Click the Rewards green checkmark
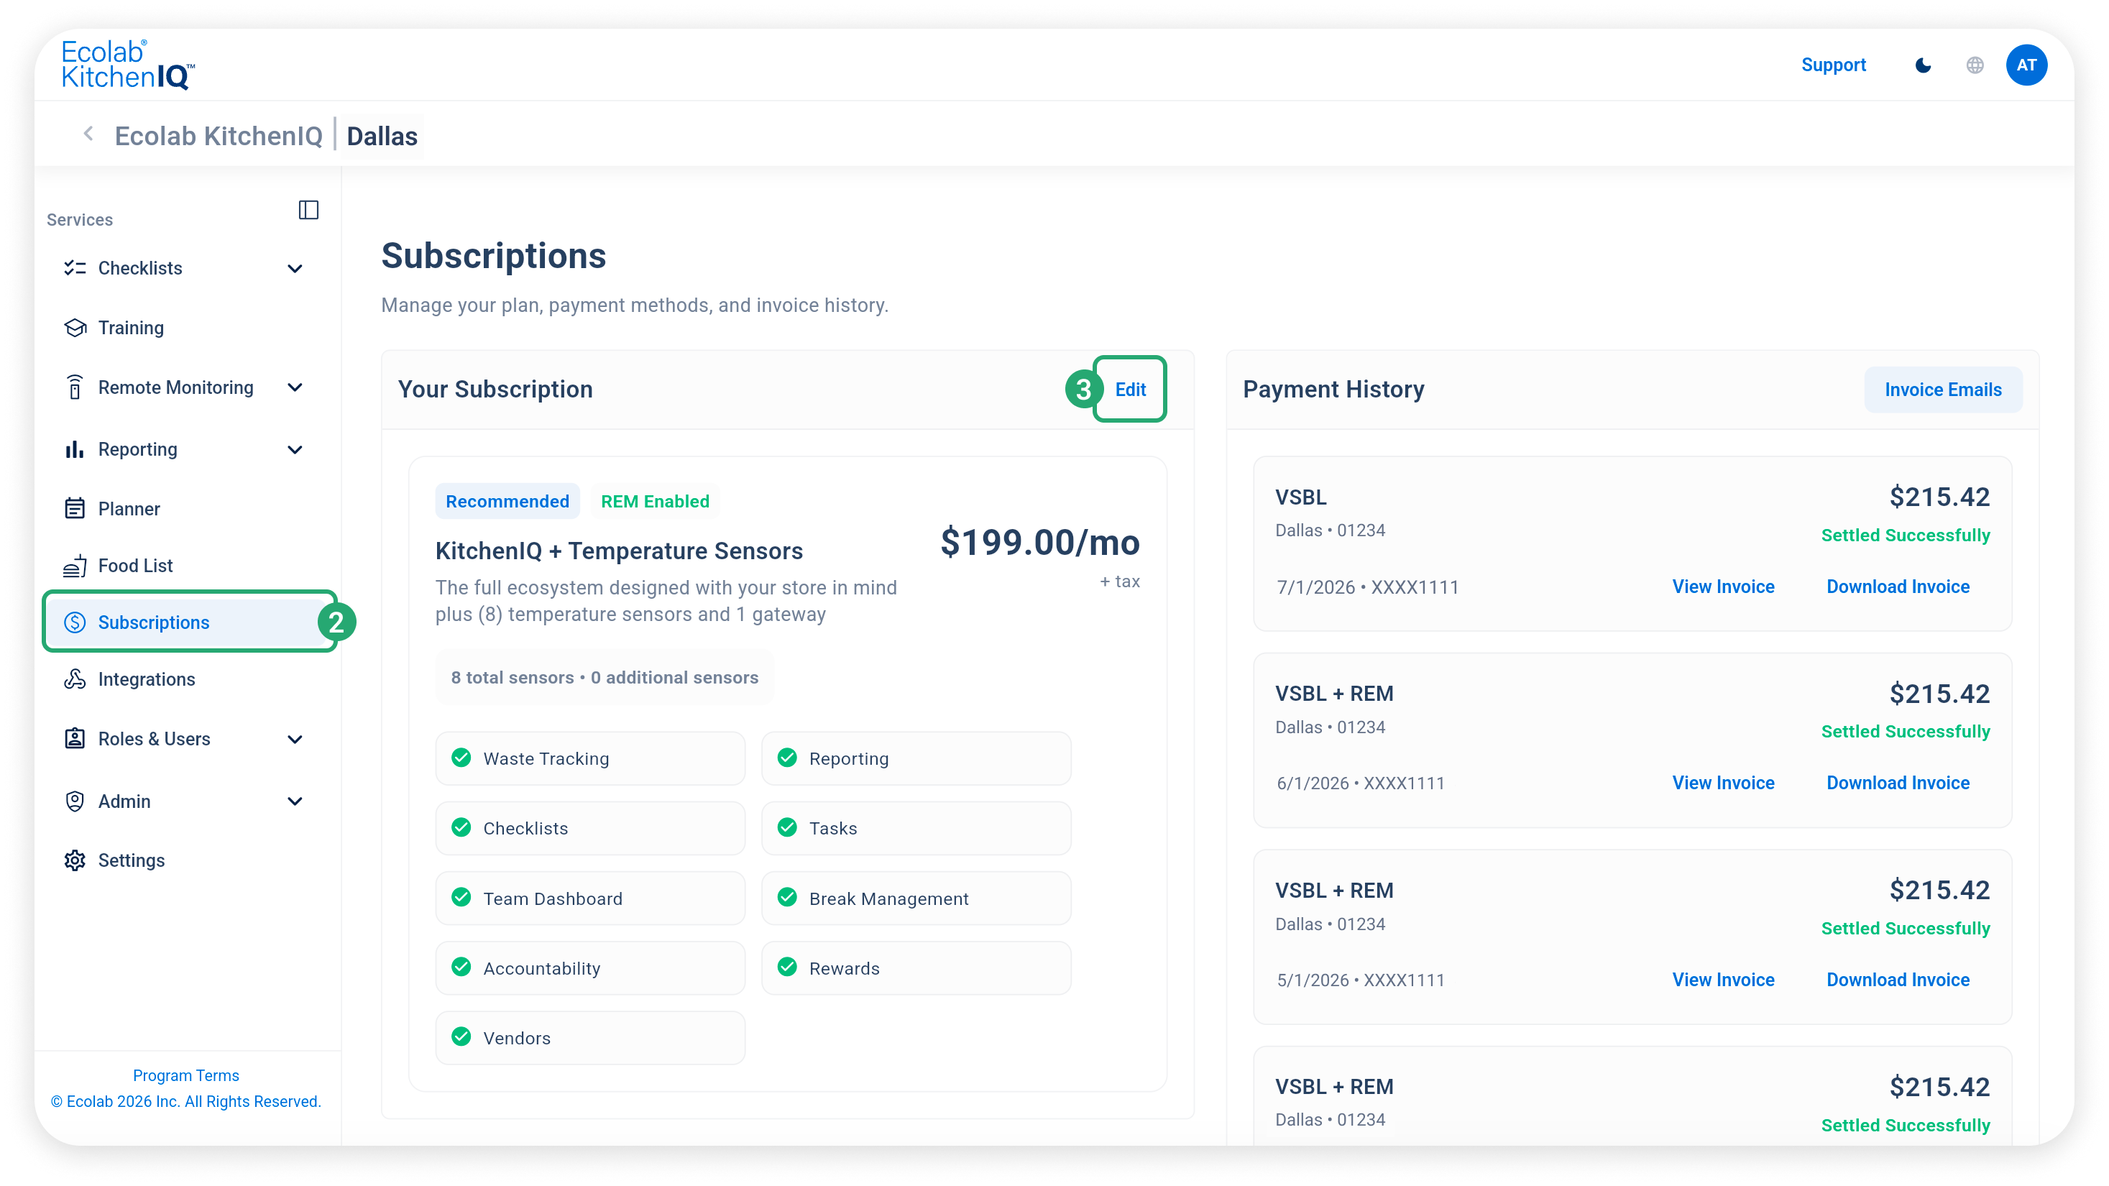The width and height of the screenshot is (2109, 1186). coord(787,967)
